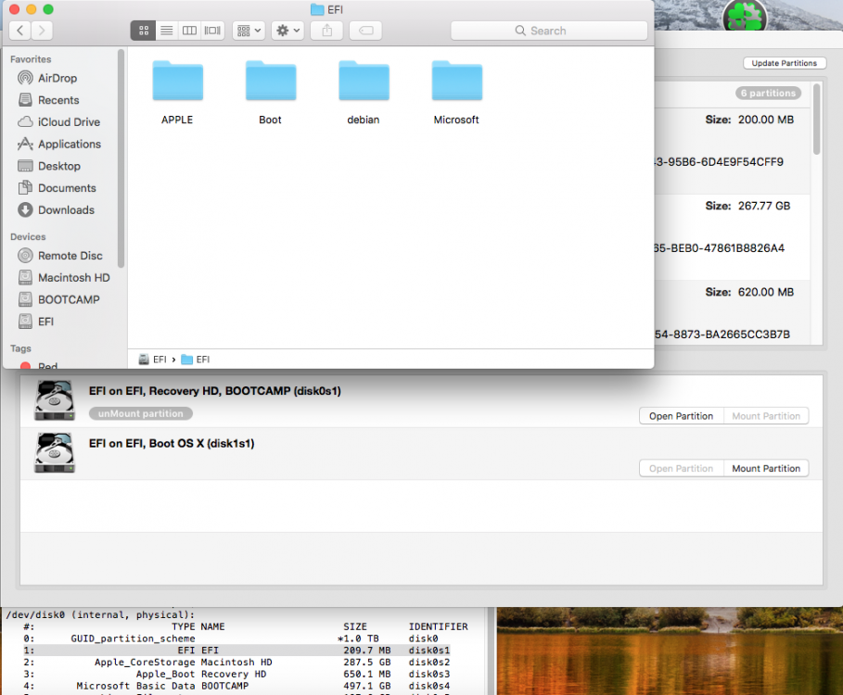Switch Finder to icon view
The height and width of the screenshot is (695, 843).
click(144, 31)
